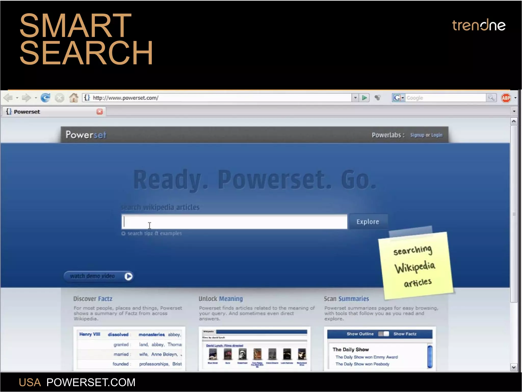
Task: Click the Adblock Plus ABP icon
Action: [506, 98]
